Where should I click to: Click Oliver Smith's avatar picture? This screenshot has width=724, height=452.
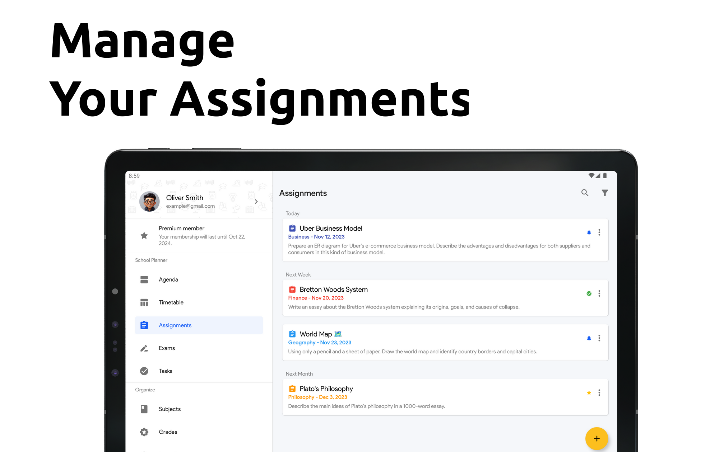(149, 201)
